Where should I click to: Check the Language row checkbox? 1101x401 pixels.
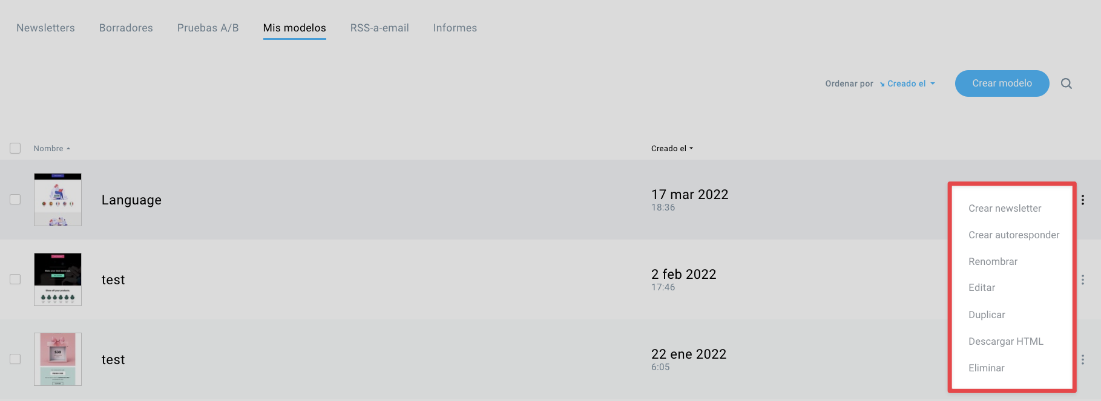(x=15, y=200)
